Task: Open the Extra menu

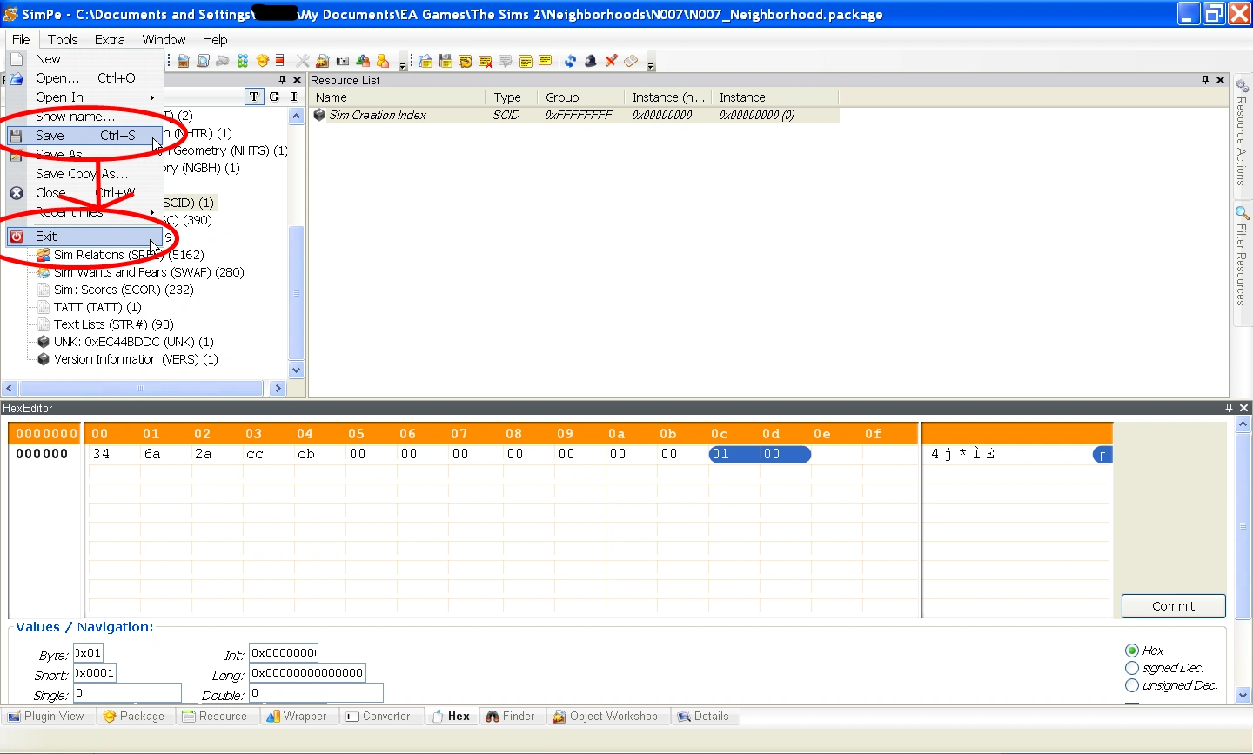Action: pos(110,39)
